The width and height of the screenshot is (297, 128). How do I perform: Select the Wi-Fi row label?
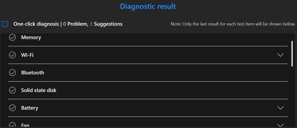(27, 55)
